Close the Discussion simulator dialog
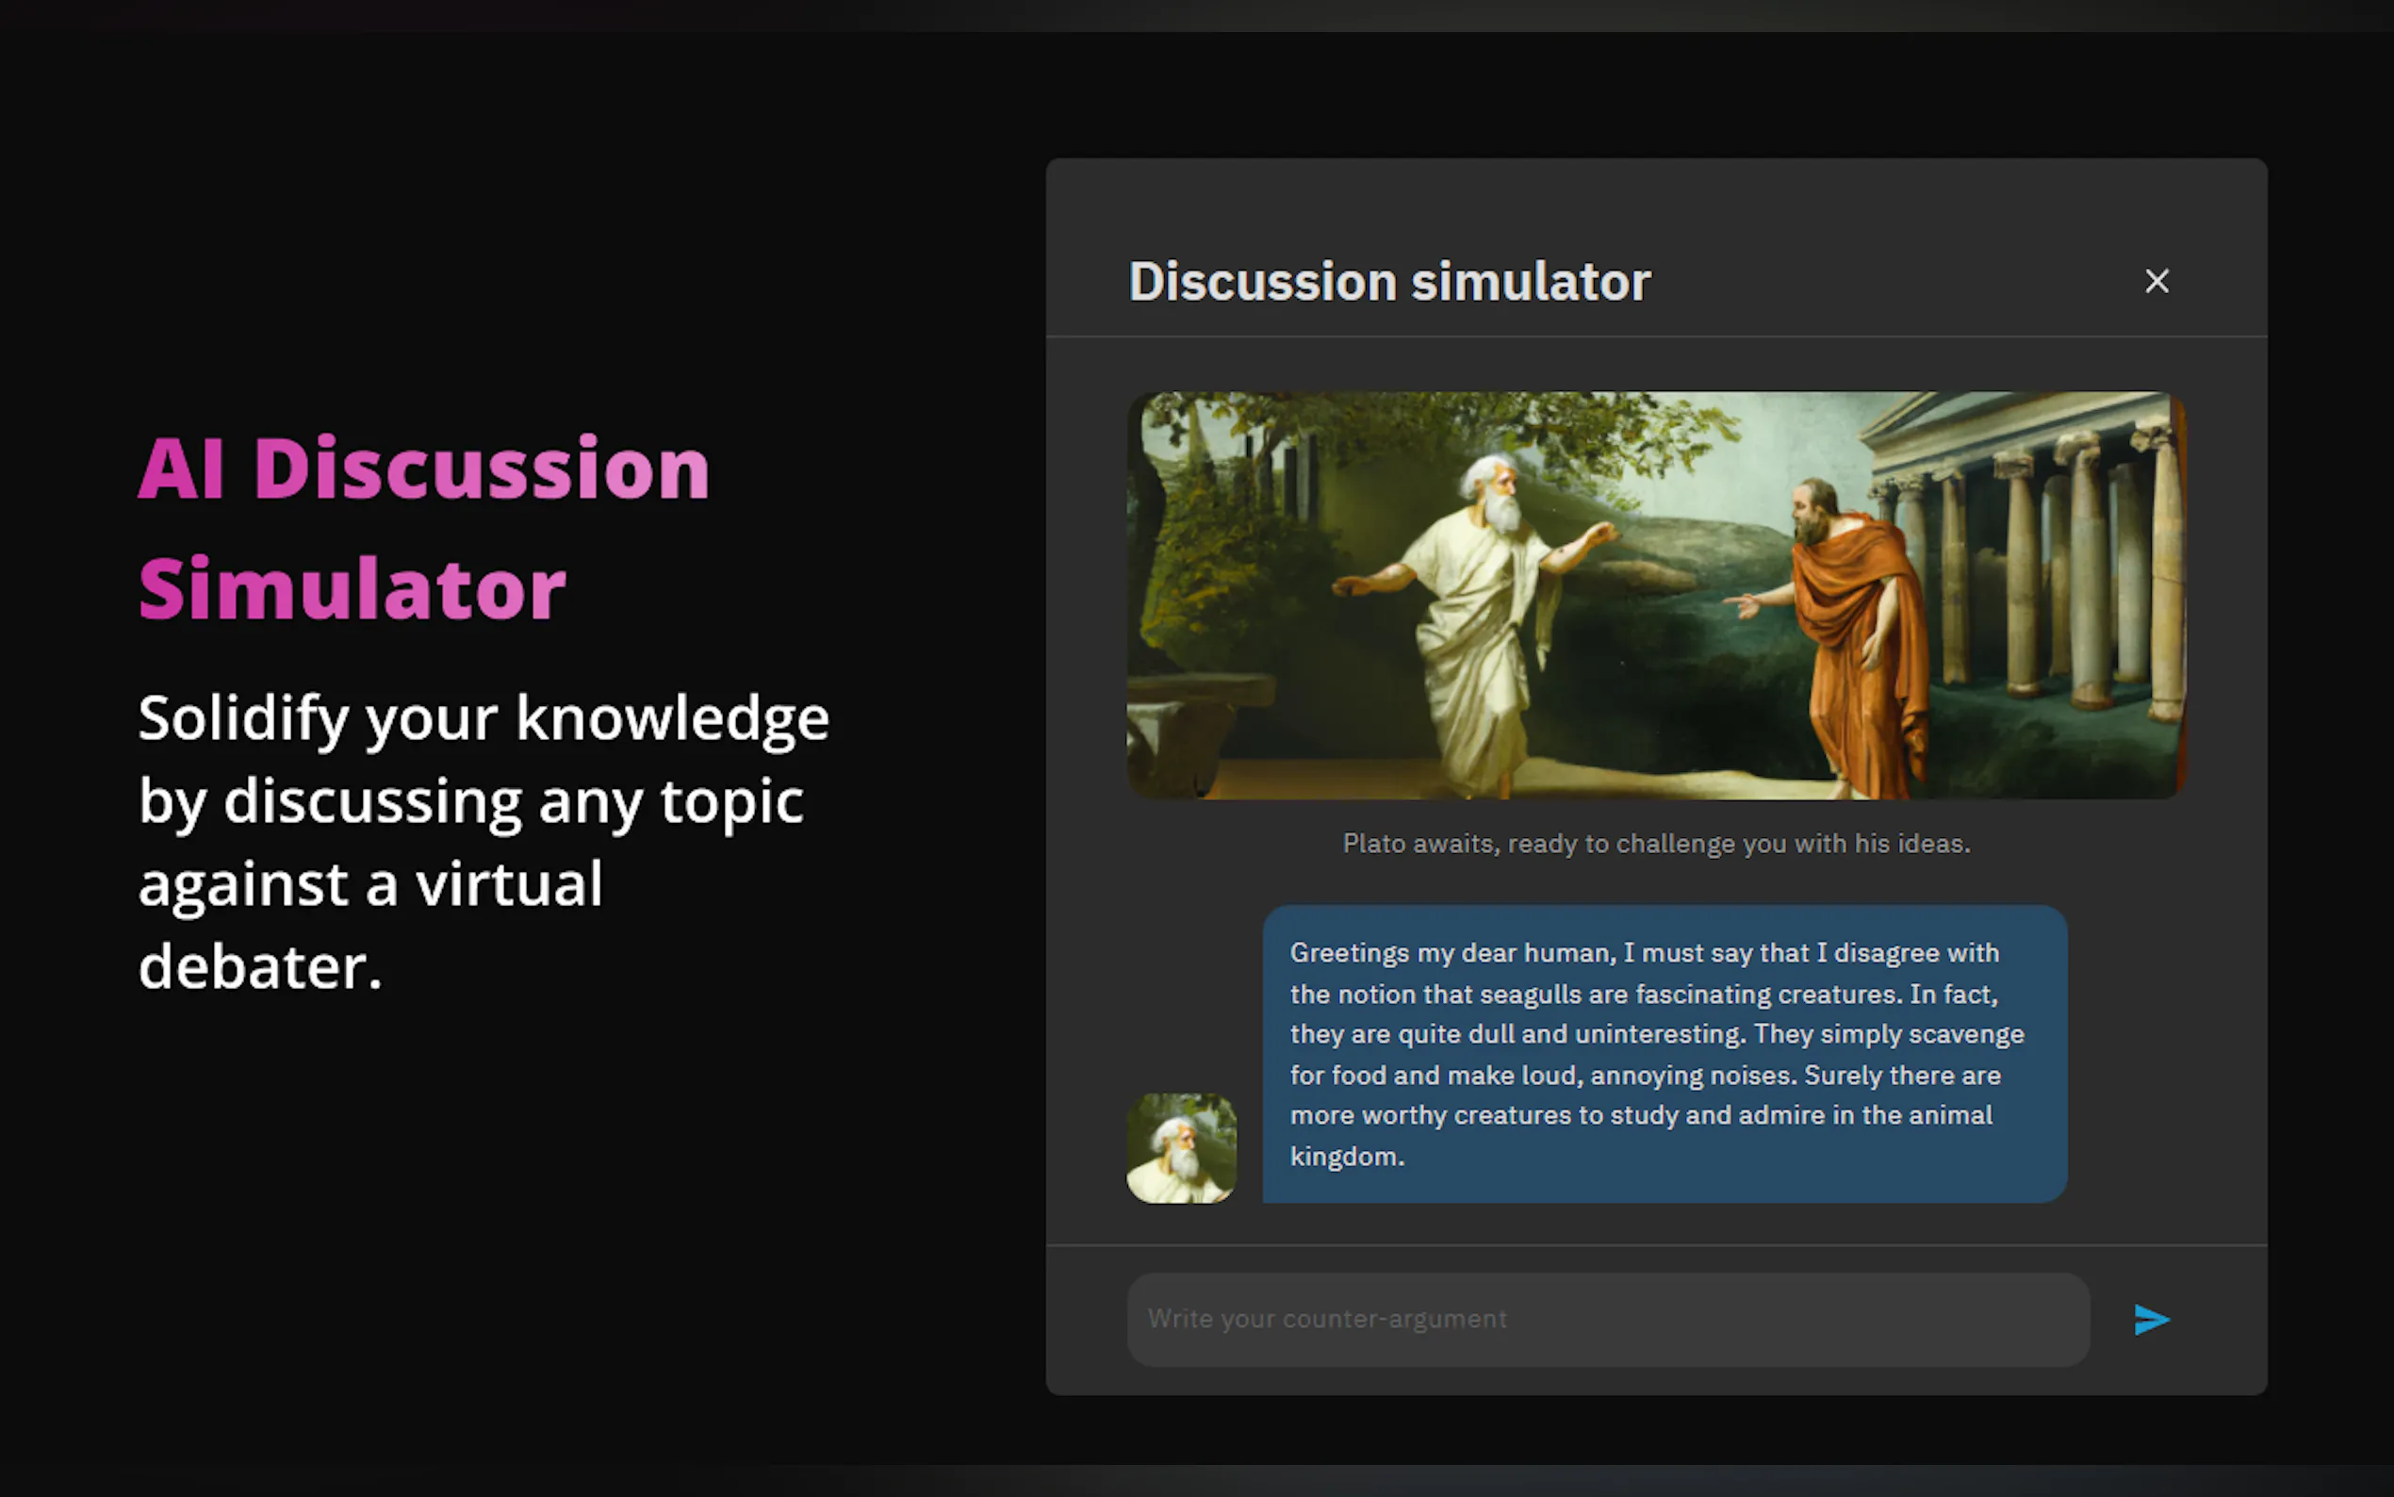 [x=2156, y=281]
